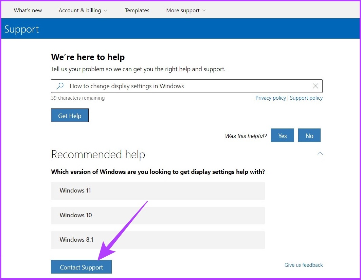
Task: Click the "We're here to help" heading
Action: [x=88, y=57]
